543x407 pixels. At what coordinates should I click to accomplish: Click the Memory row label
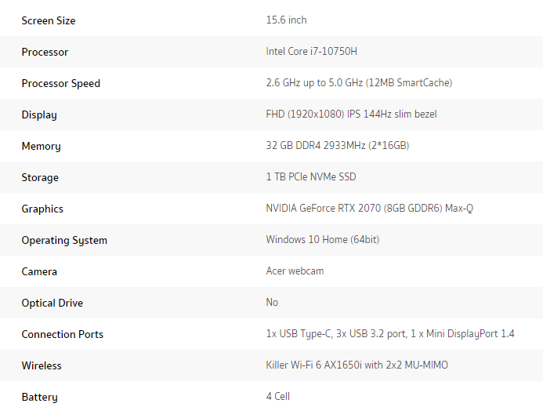[x=42, y=147]
